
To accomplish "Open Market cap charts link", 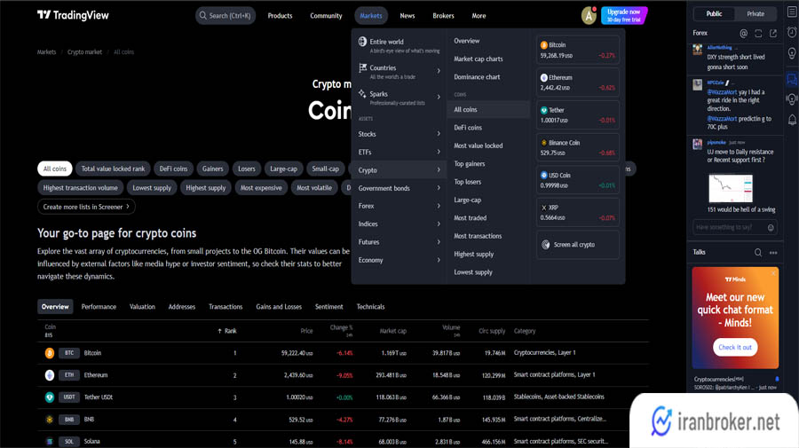I will (x=479, y=59).
